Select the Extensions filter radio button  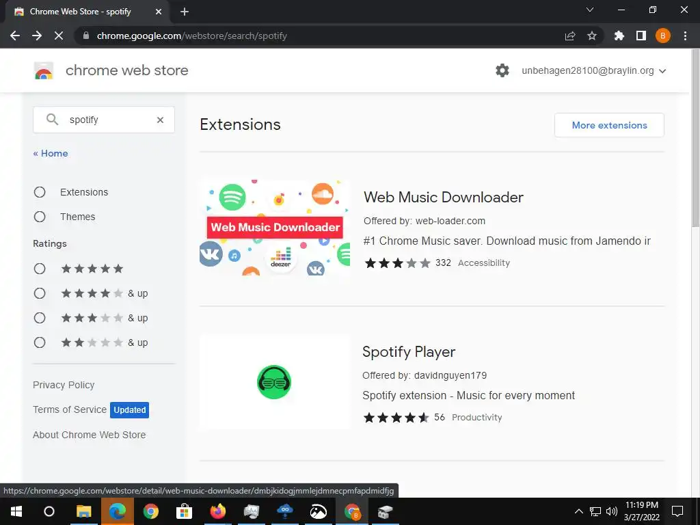[40, 192]
